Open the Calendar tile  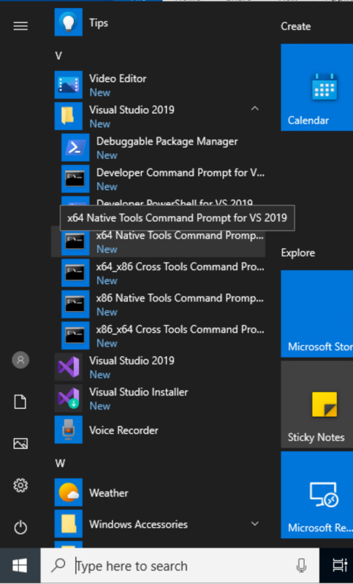pos(317,87)
